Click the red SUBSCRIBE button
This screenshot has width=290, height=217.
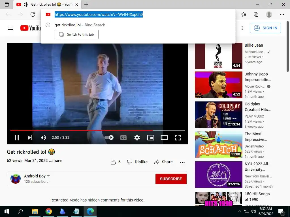click(171, 179)
